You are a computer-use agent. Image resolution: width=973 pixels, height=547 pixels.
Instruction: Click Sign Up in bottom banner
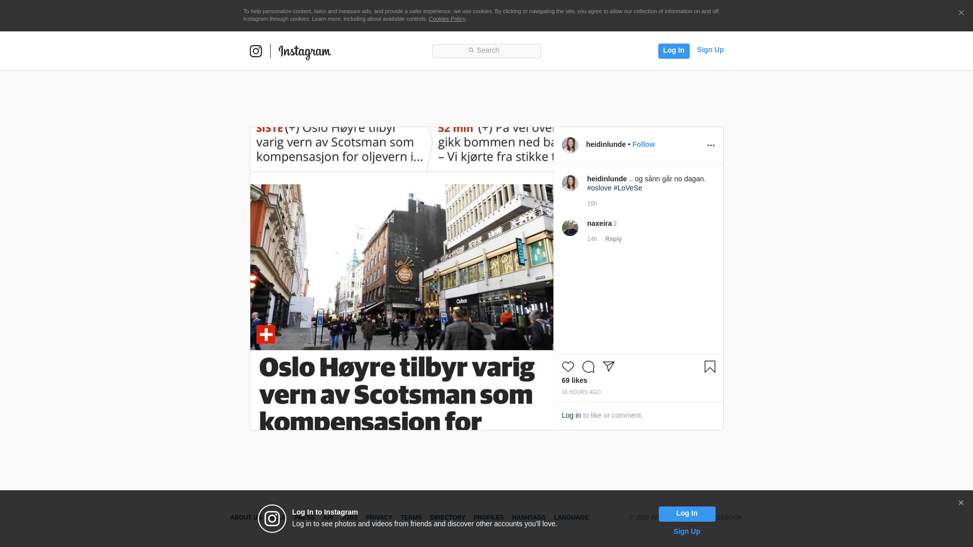coord(687,531)
